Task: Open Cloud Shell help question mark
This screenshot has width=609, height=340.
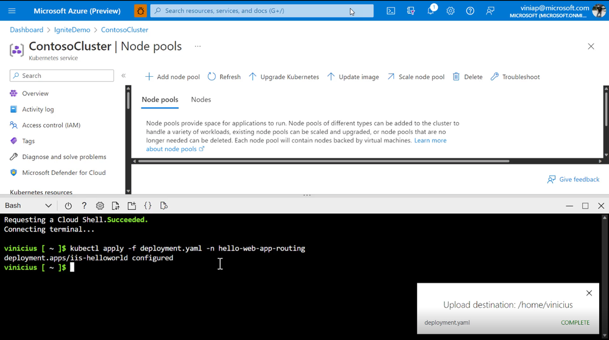Action: (x=84, y=206)
